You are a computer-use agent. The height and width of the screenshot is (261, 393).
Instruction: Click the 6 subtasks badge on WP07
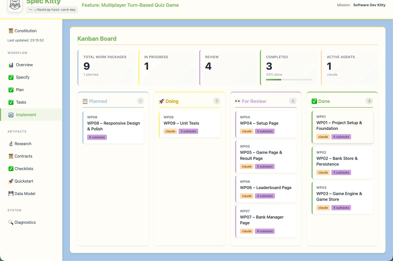coord(265,231)
